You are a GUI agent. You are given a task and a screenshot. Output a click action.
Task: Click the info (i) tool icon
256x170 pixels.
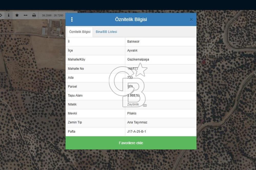point(8,15)
